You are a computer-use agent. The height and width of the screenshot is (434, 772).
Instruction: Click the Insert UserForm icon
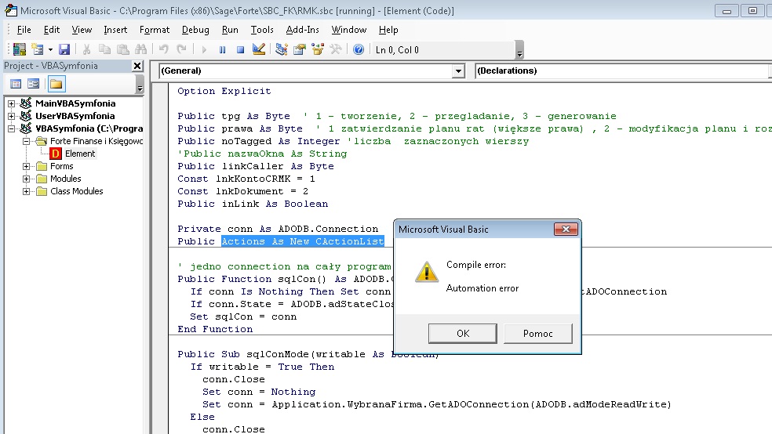[x=38, y=49]
